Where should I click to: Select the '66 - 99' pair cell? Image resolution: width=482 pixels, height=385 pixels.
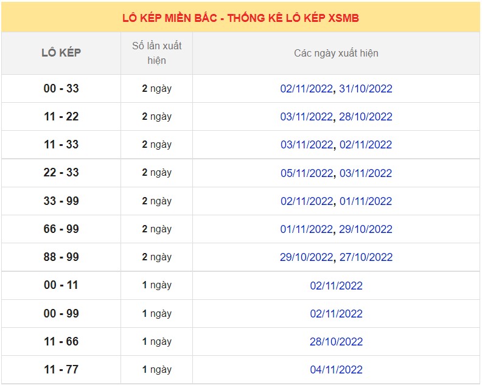pos(61,229)
